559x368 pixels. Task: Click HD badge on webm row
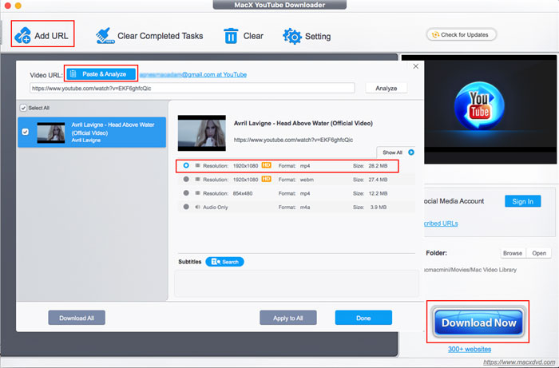point(266,179)
